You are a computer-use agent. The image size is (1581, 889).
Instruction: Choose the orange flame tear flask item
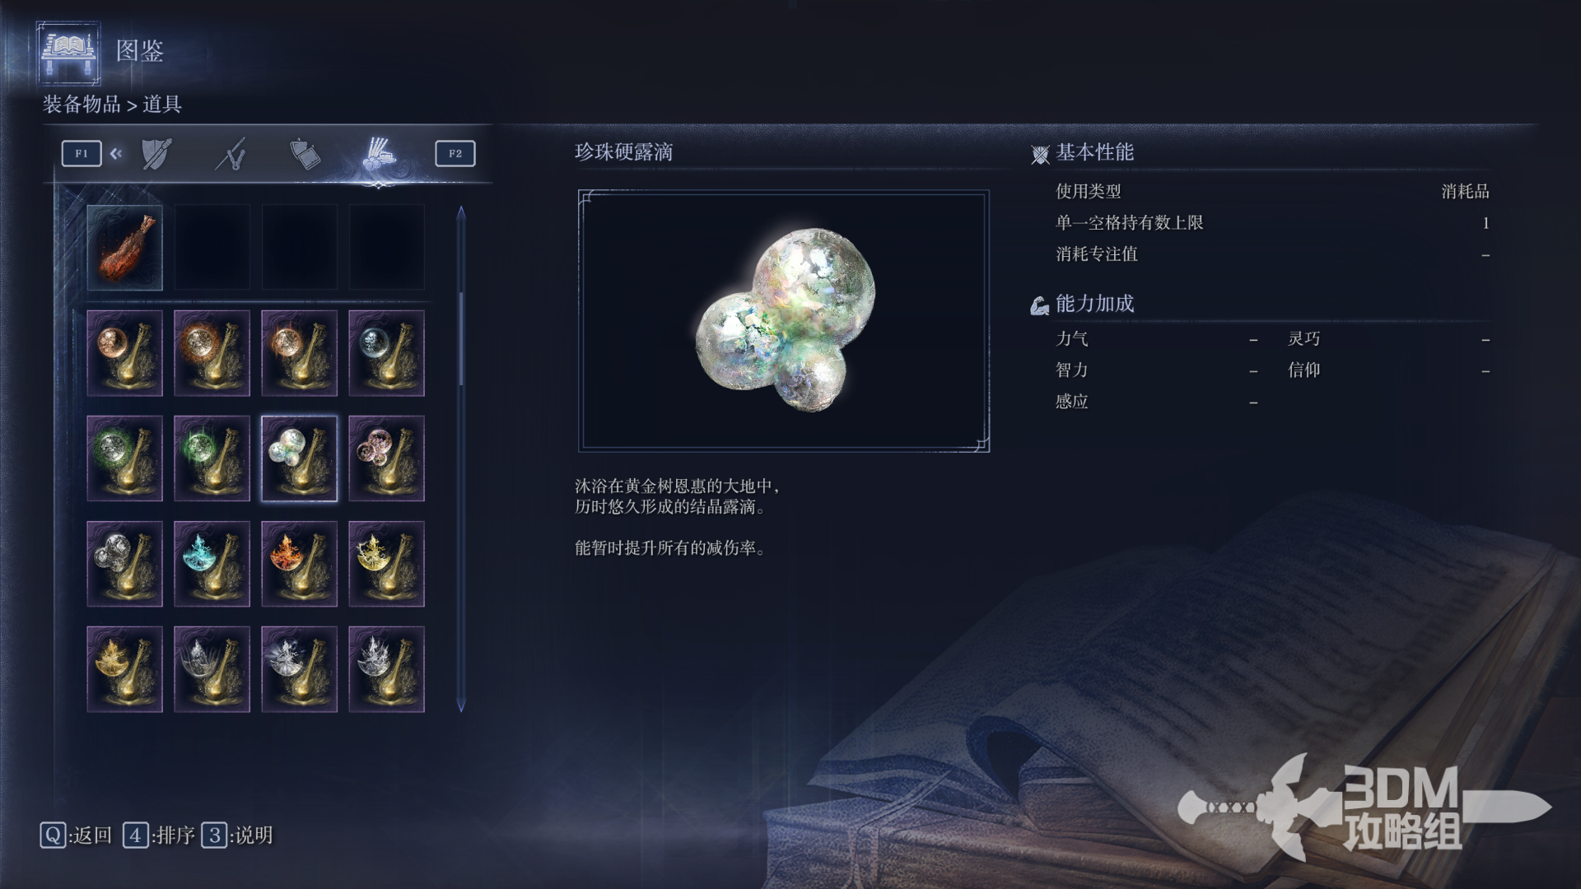pyautogui.click(x=299, y=564)
